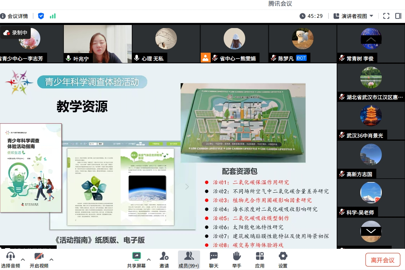Invite participants using 邀请
This screenshot has width=405, height=270.
coord(164,259)
